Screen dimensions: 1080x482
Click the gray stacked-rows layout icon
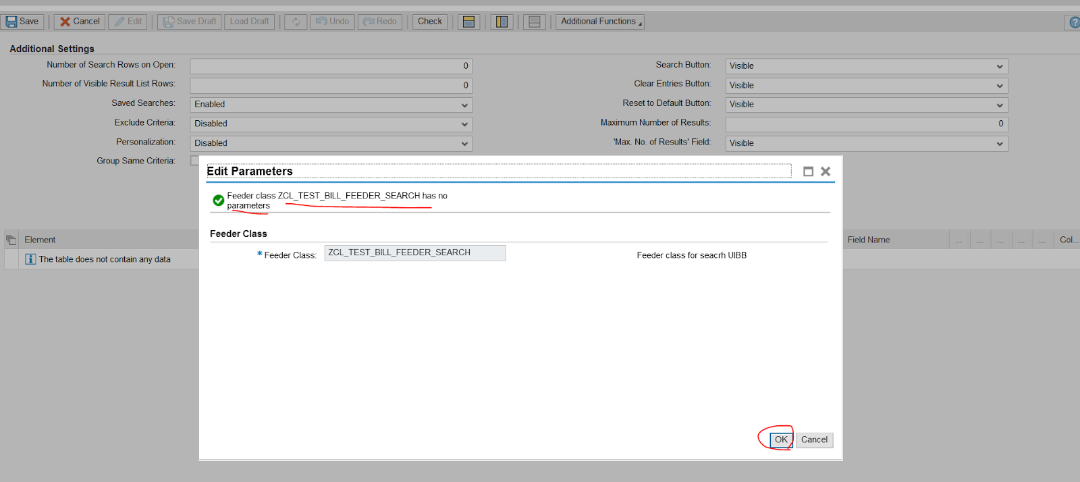(534, 22)
